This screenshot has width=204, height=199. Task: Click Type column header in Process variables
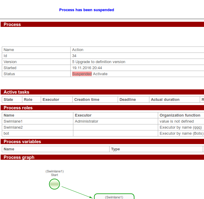[116, 149]
